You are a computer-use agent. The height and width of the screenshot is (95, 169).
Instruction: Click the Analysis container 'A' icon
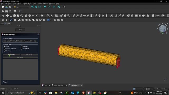coord(3,16)
